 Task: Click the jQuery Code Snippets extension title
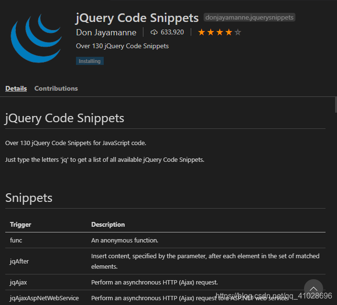point(137,18)
